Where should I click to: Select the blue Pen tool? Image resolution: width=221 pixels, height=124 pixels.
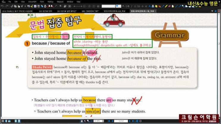163,6
